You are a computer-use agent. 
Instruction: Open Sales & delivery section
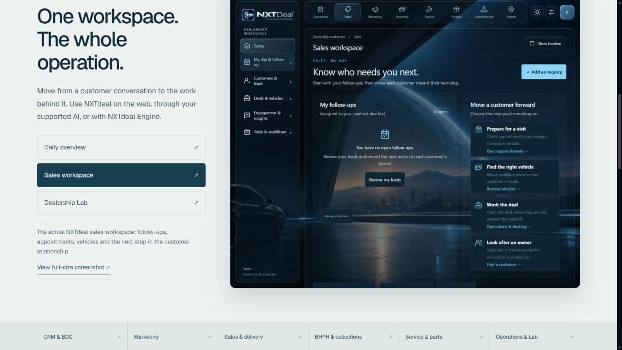coord(263,336)
